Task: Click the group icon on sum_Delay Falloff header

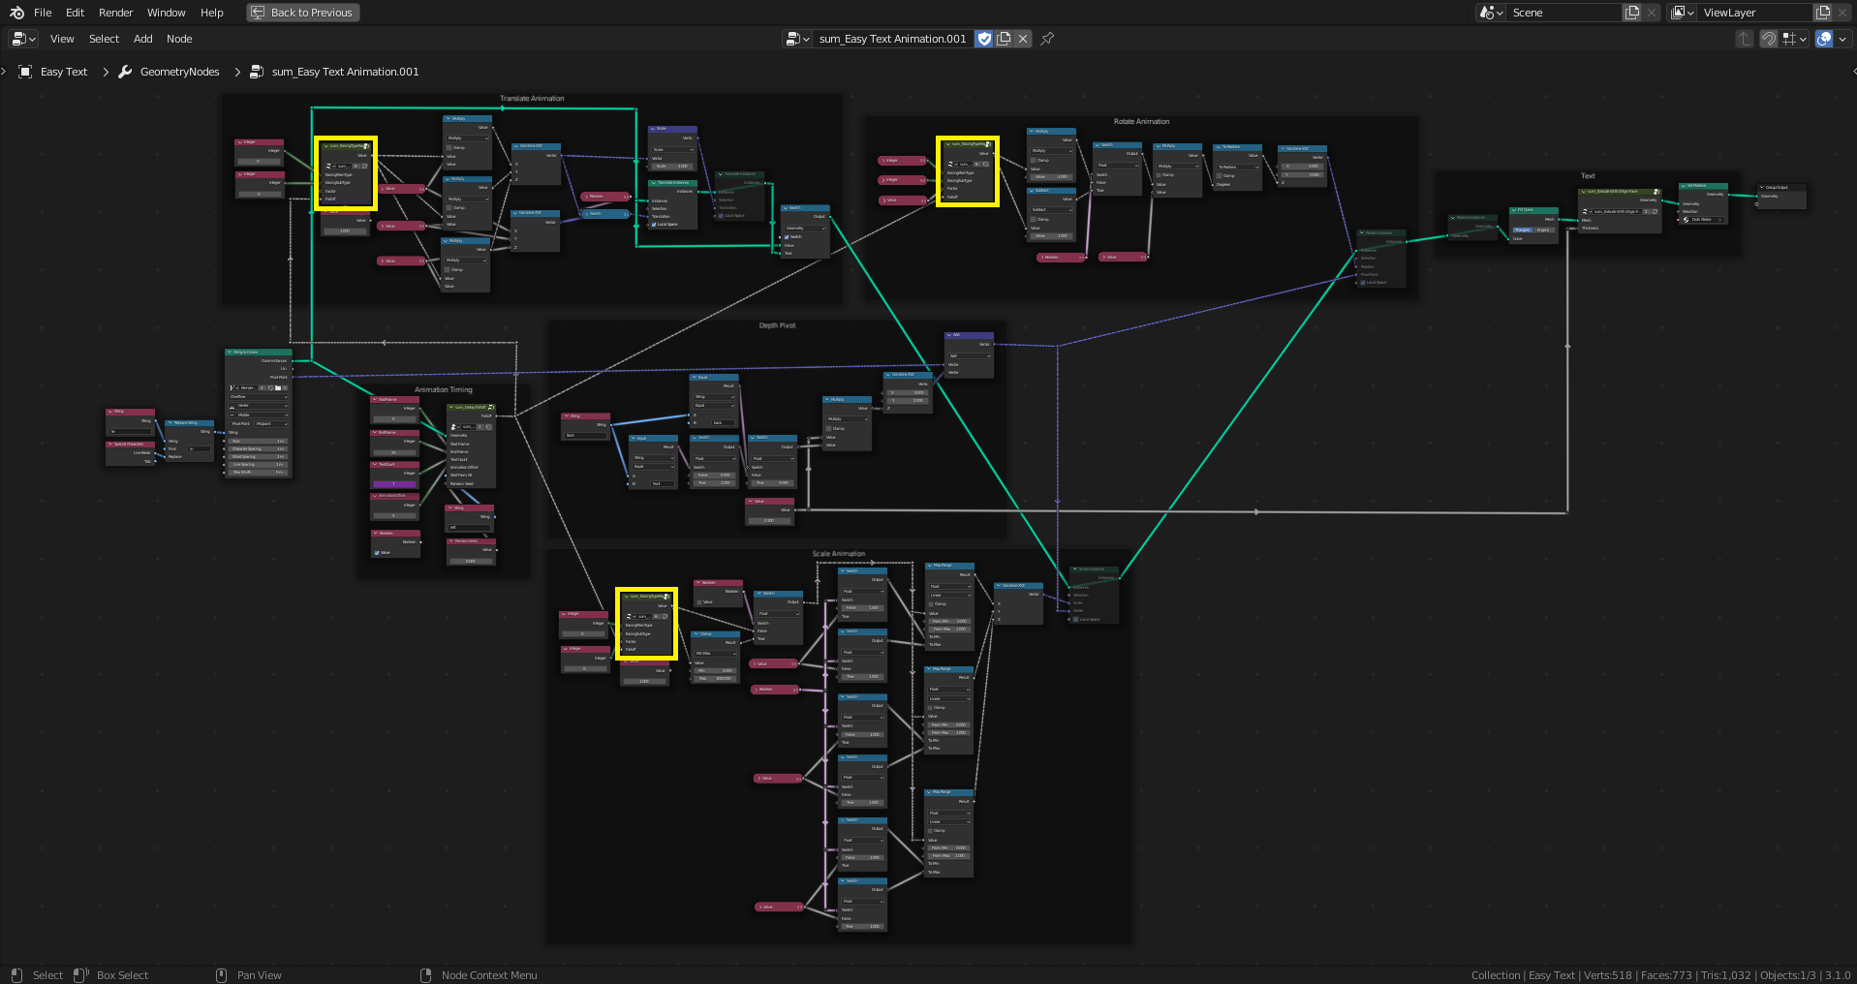Action: [491, 407]
